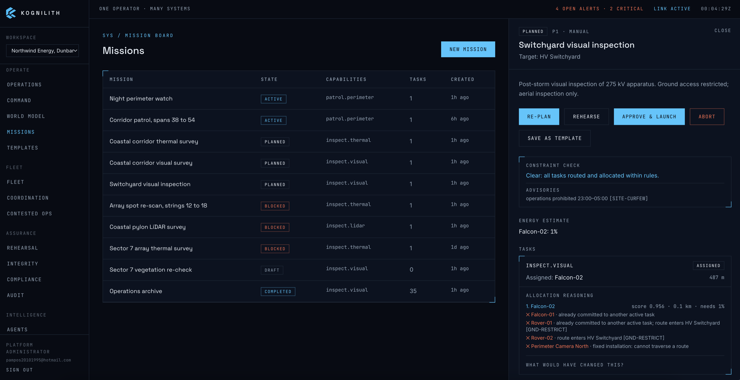Open the Northwind Energy workspace dropdown
The height and width of the screenshot is (380, 740).
click(43, 51)
